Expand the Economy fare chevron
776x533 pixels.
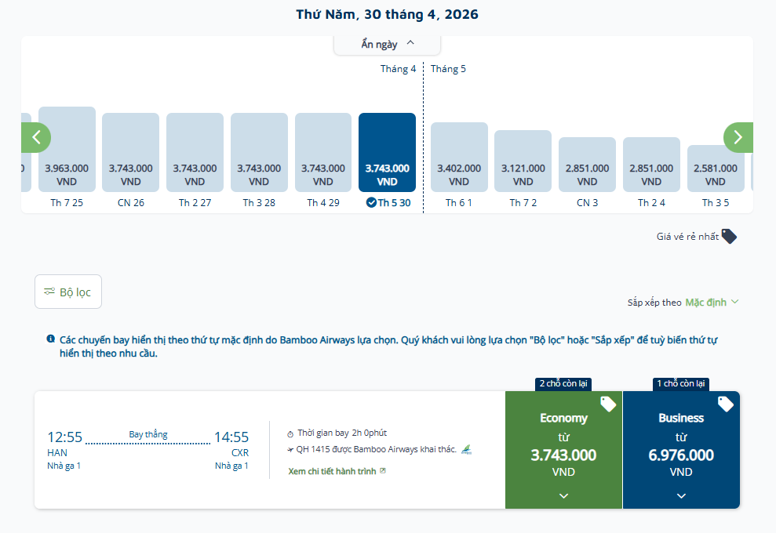(563, 495)
